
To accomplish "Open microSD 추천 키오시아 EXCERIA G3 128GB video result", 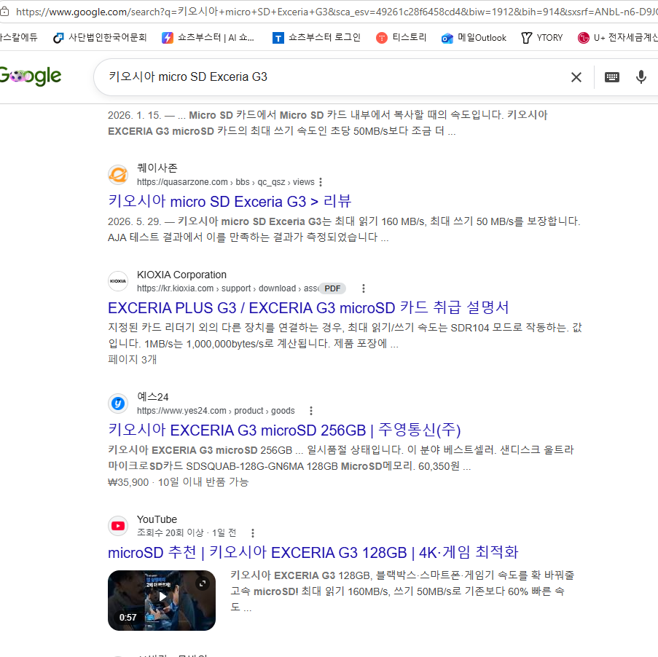I will tap(313, 553).
